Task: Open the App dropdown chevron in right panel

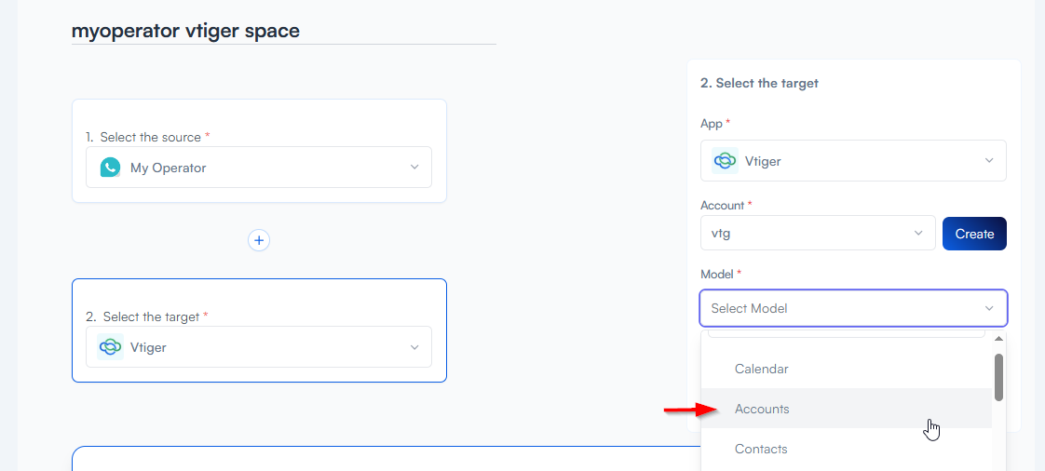Action: pos(989,161)
